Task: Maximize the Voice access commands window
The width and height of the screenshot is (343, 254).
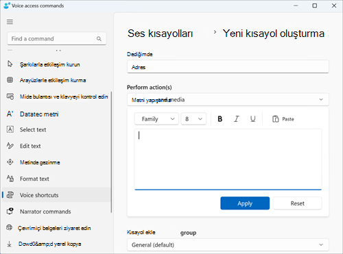Action: (315, 5)
